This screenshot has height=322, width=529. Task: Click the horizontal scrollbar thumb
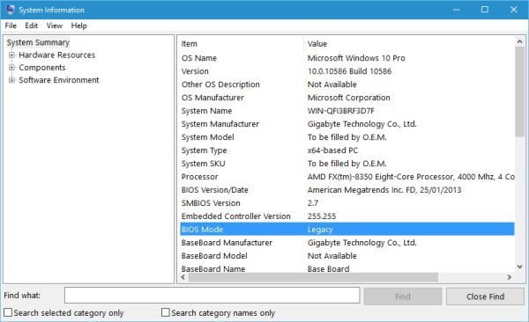click(x=313, y=277)
